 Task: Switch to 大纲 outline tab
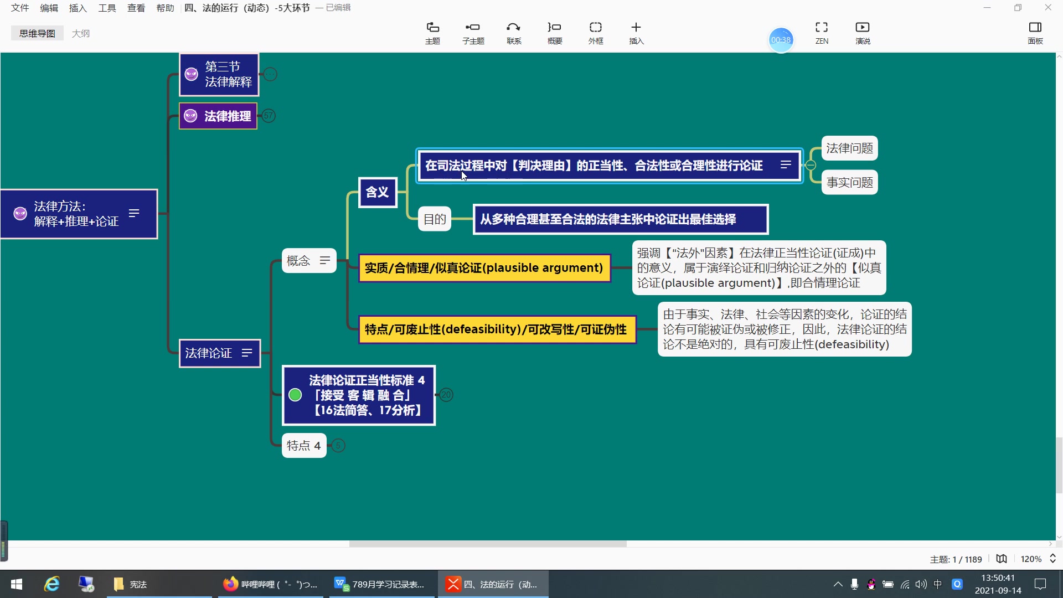point(81,33)
